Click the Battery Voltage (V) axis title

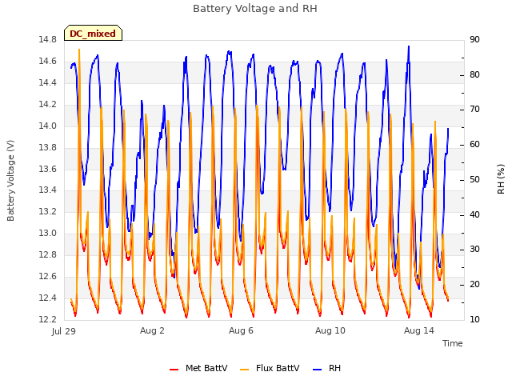click(x=10, y=181)
